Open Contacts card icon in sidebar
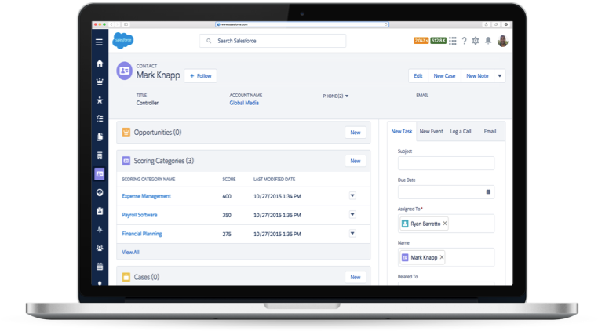The height and width of the screenshot is (331, 598). coord(100,174)
